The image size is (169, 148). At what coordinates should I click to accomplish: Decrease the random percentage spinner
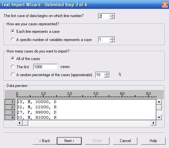(107, 76)
